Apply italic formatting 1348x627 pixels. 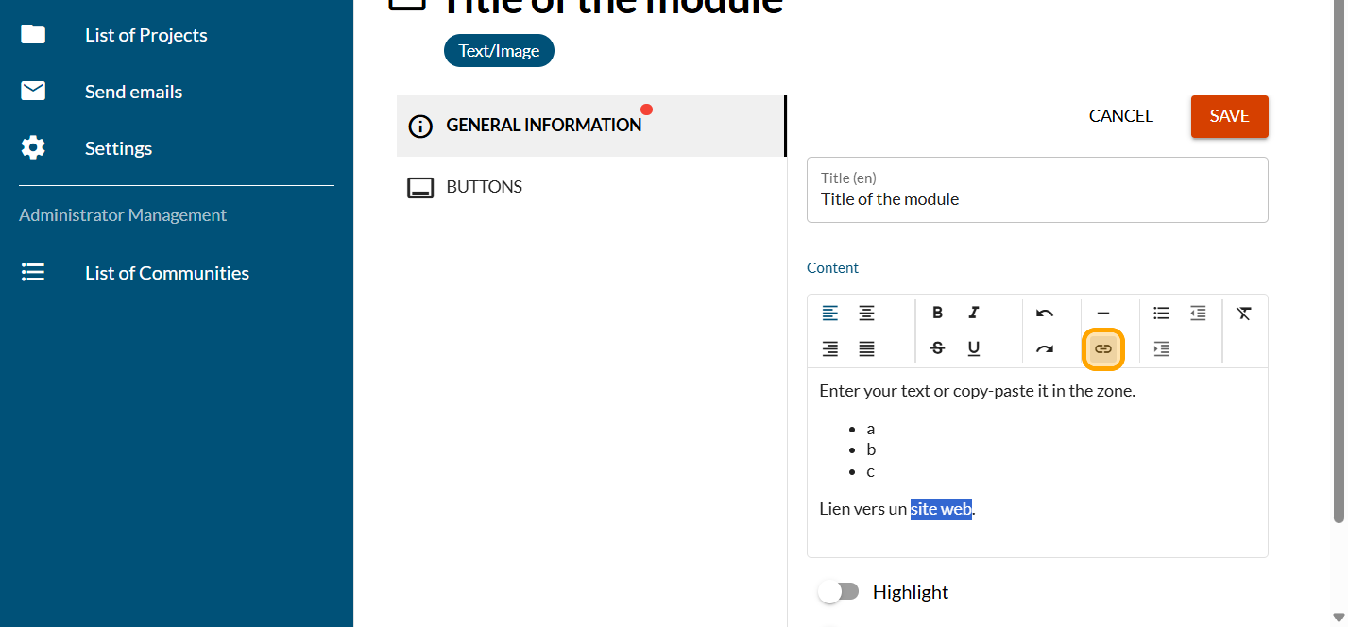click(x=974, y=313)
